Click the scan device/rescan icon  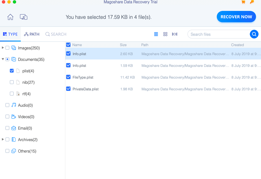(24, 17)
